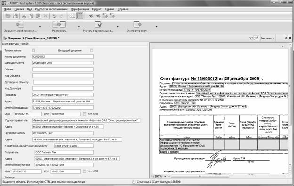Click the Загрузить изображения icon

pyautogui.click(x=20, y=24)
